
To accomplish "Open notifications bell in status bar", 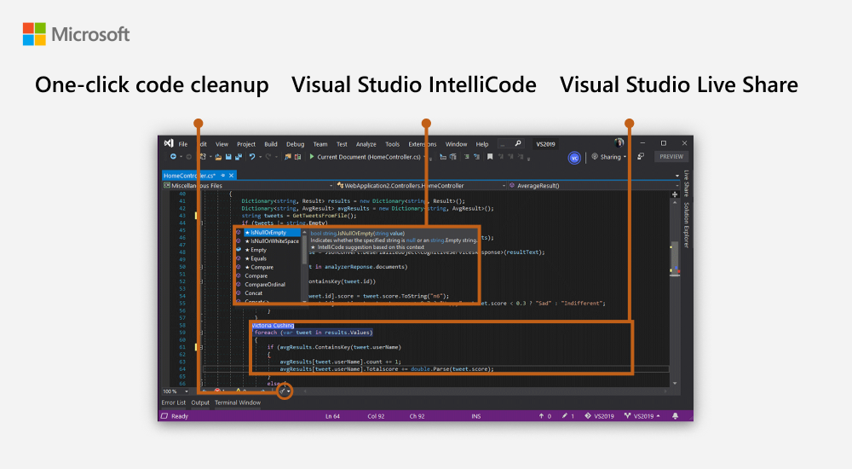I will point(675,416).
